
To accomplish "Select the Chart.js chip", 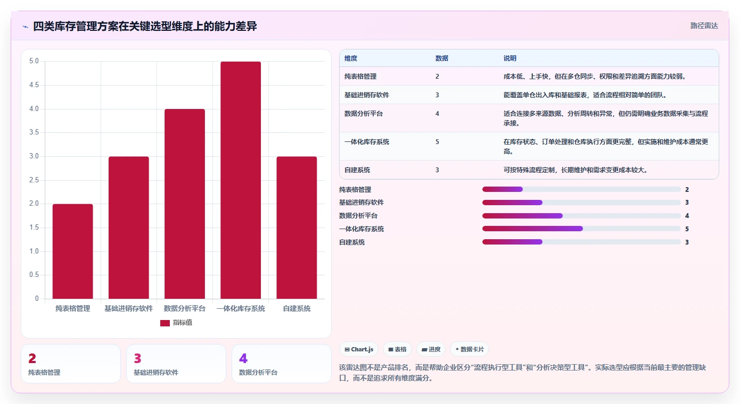I will tap(360, 349).
